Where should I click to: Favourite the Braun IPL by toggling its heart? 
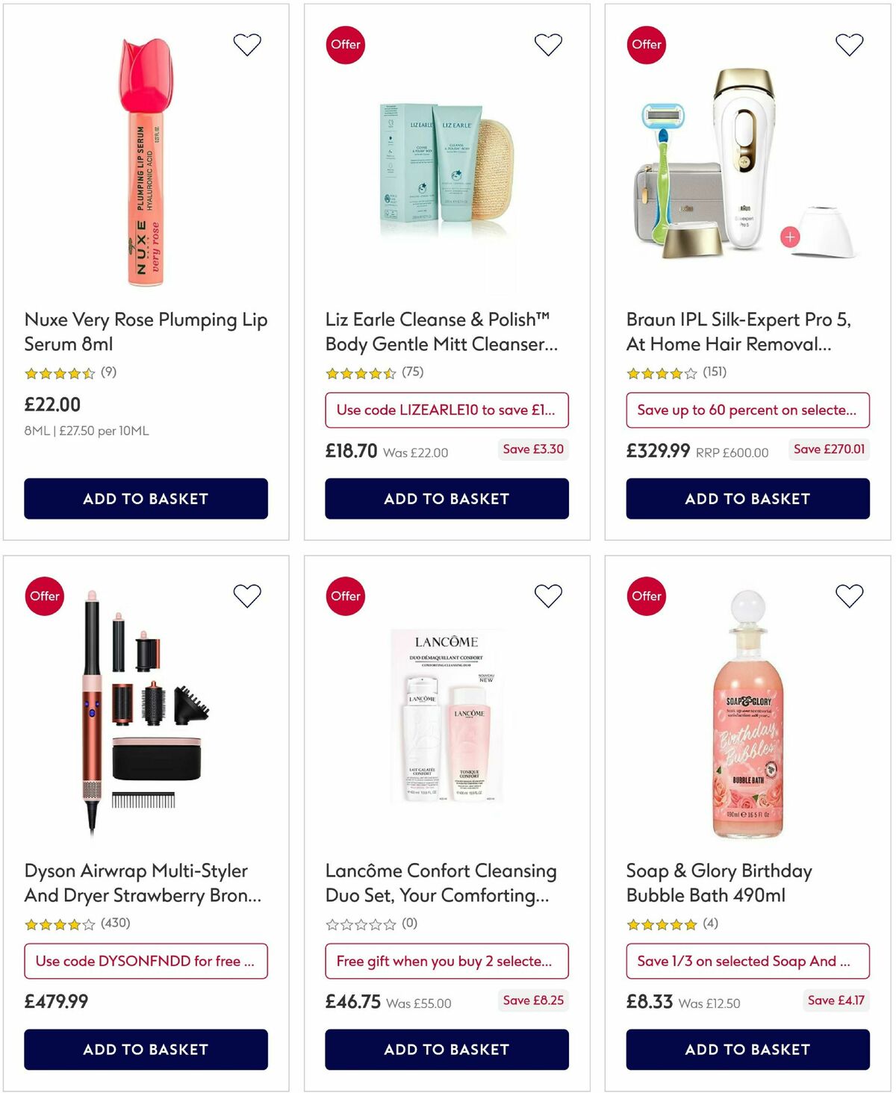848,43
